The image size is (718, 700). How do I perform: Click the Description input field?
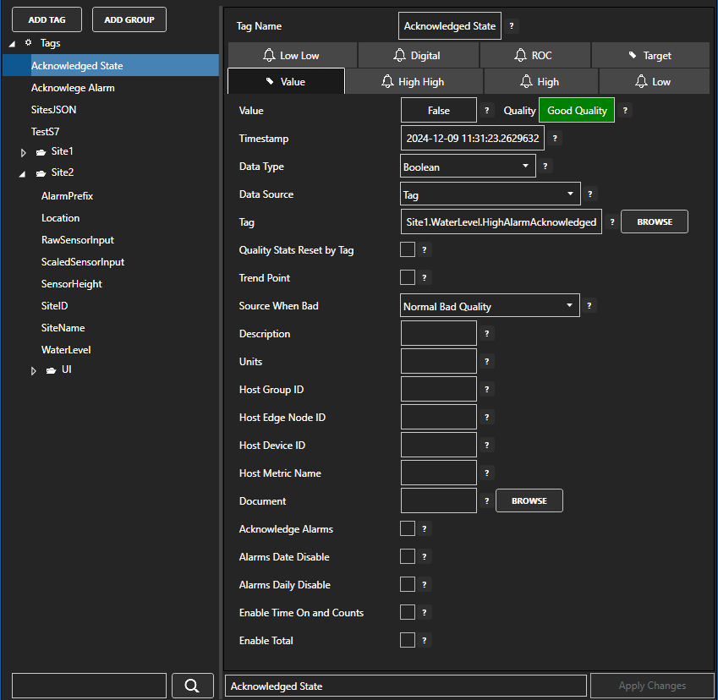pos(438,334)
